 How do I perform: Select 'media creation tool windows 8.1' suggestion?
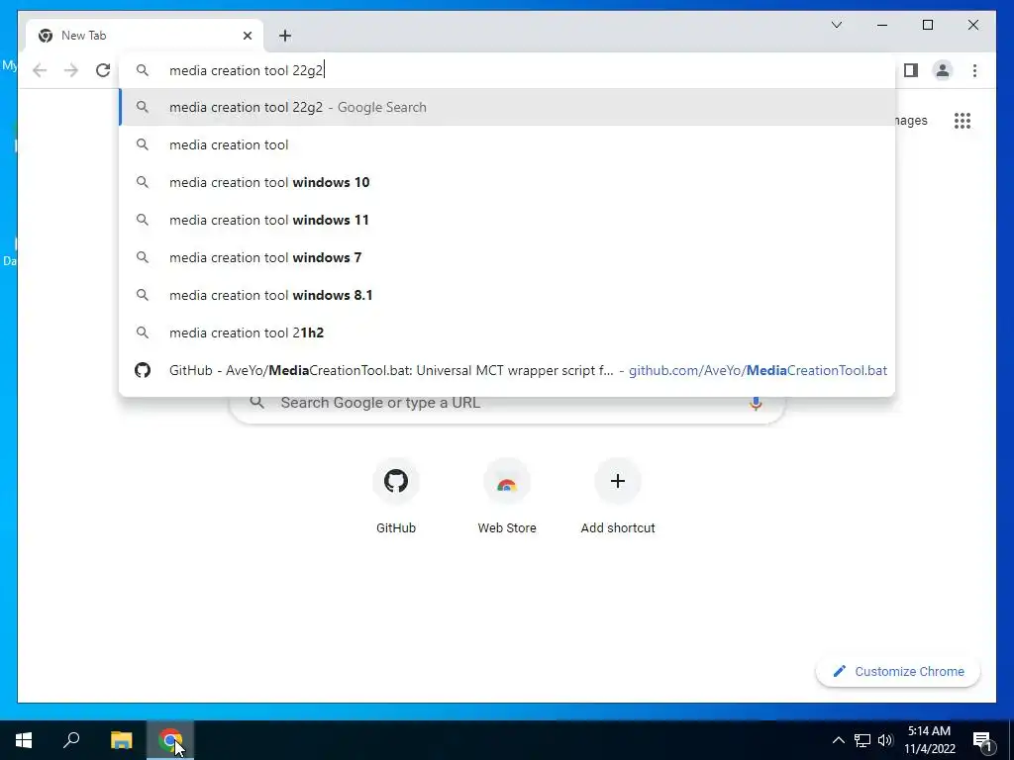click(508, 295)
